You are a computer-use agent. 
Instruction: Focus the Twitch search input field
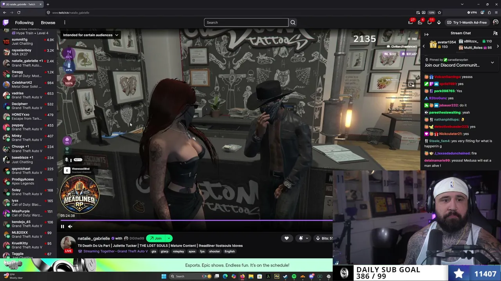(x=246, y=22)
